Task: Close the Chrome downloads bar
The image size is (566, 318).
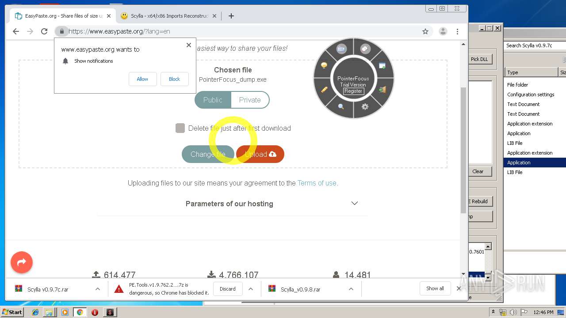Action: point(459,288)
